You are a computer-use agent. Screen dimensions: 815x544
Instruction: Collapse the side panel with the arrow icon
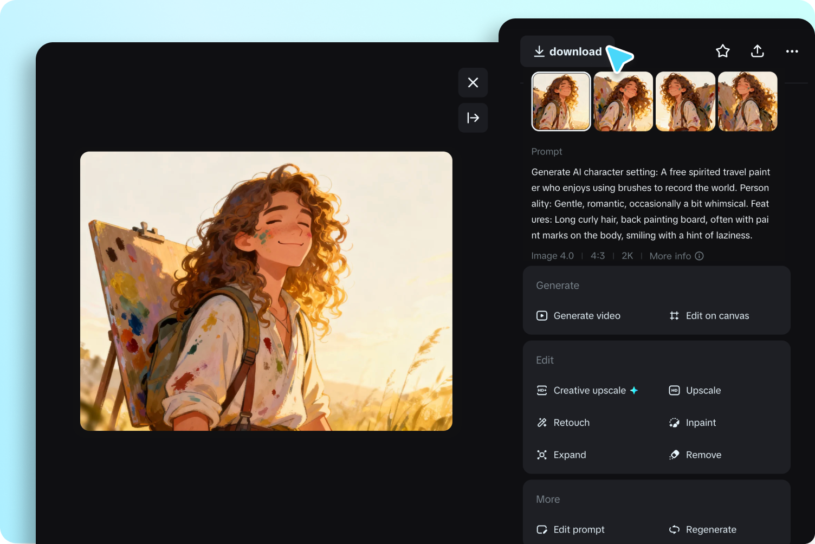point(473,118)
